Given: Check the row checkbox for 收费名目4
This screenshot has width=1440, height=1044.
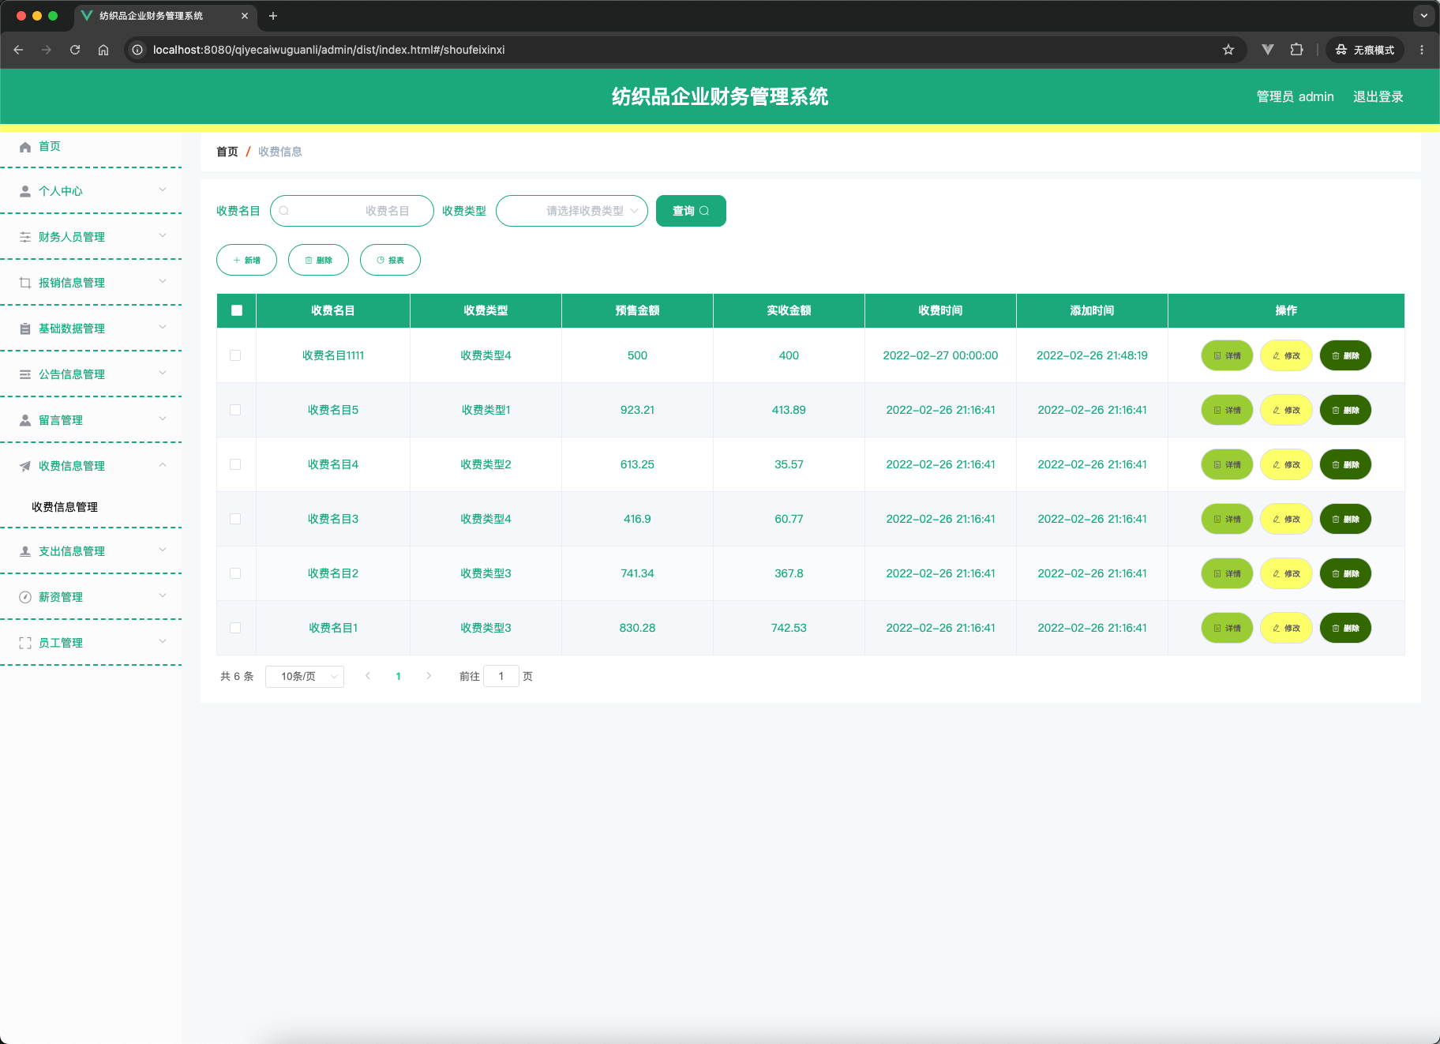Looking at the screenshot, I should click(x=235, y=464).
